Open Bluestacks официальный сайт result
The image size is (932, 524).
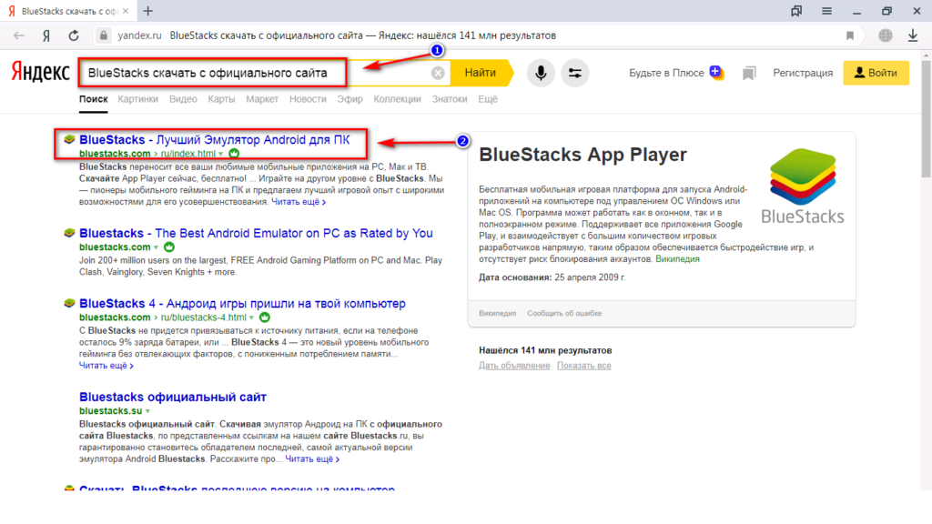[173, 397]
